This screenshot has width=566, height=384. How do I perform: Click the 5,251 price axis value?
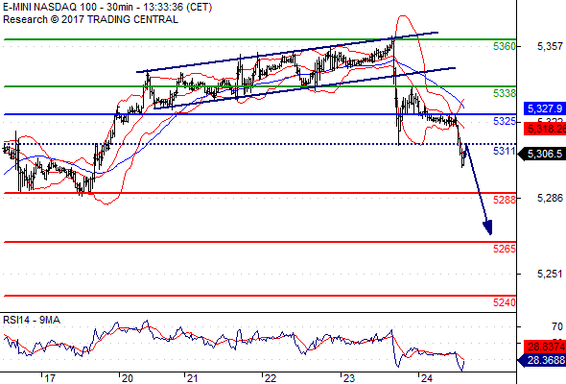click(x=550, y=274)
